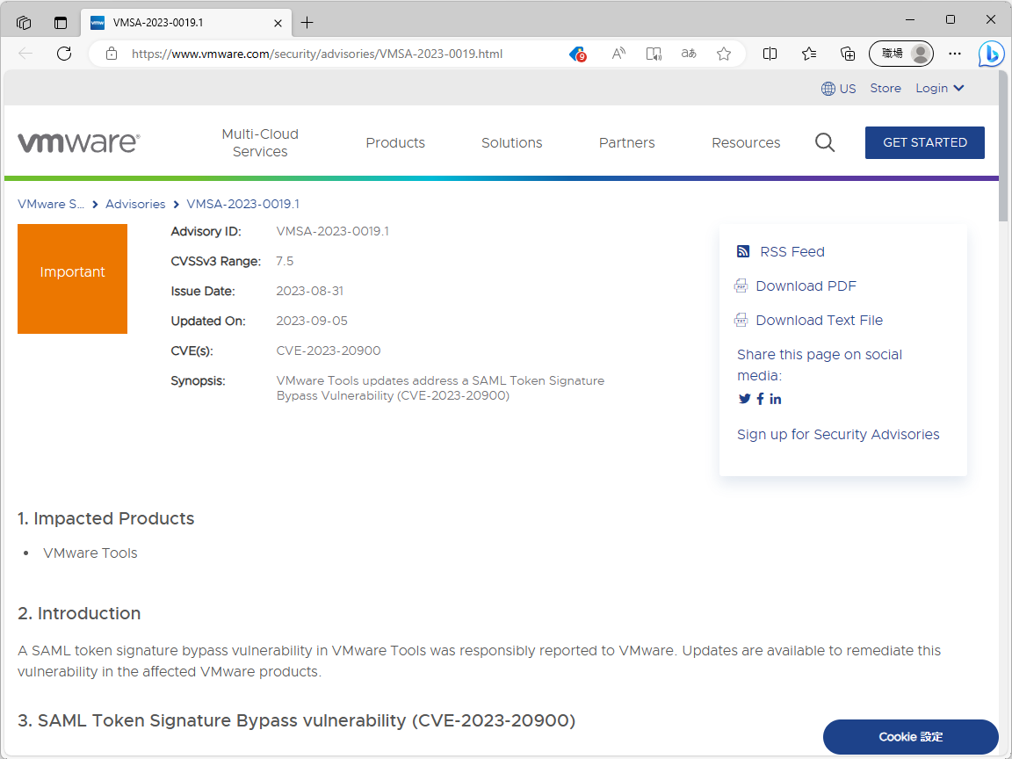Click the Issue Date value 2023-08-31

310,291
